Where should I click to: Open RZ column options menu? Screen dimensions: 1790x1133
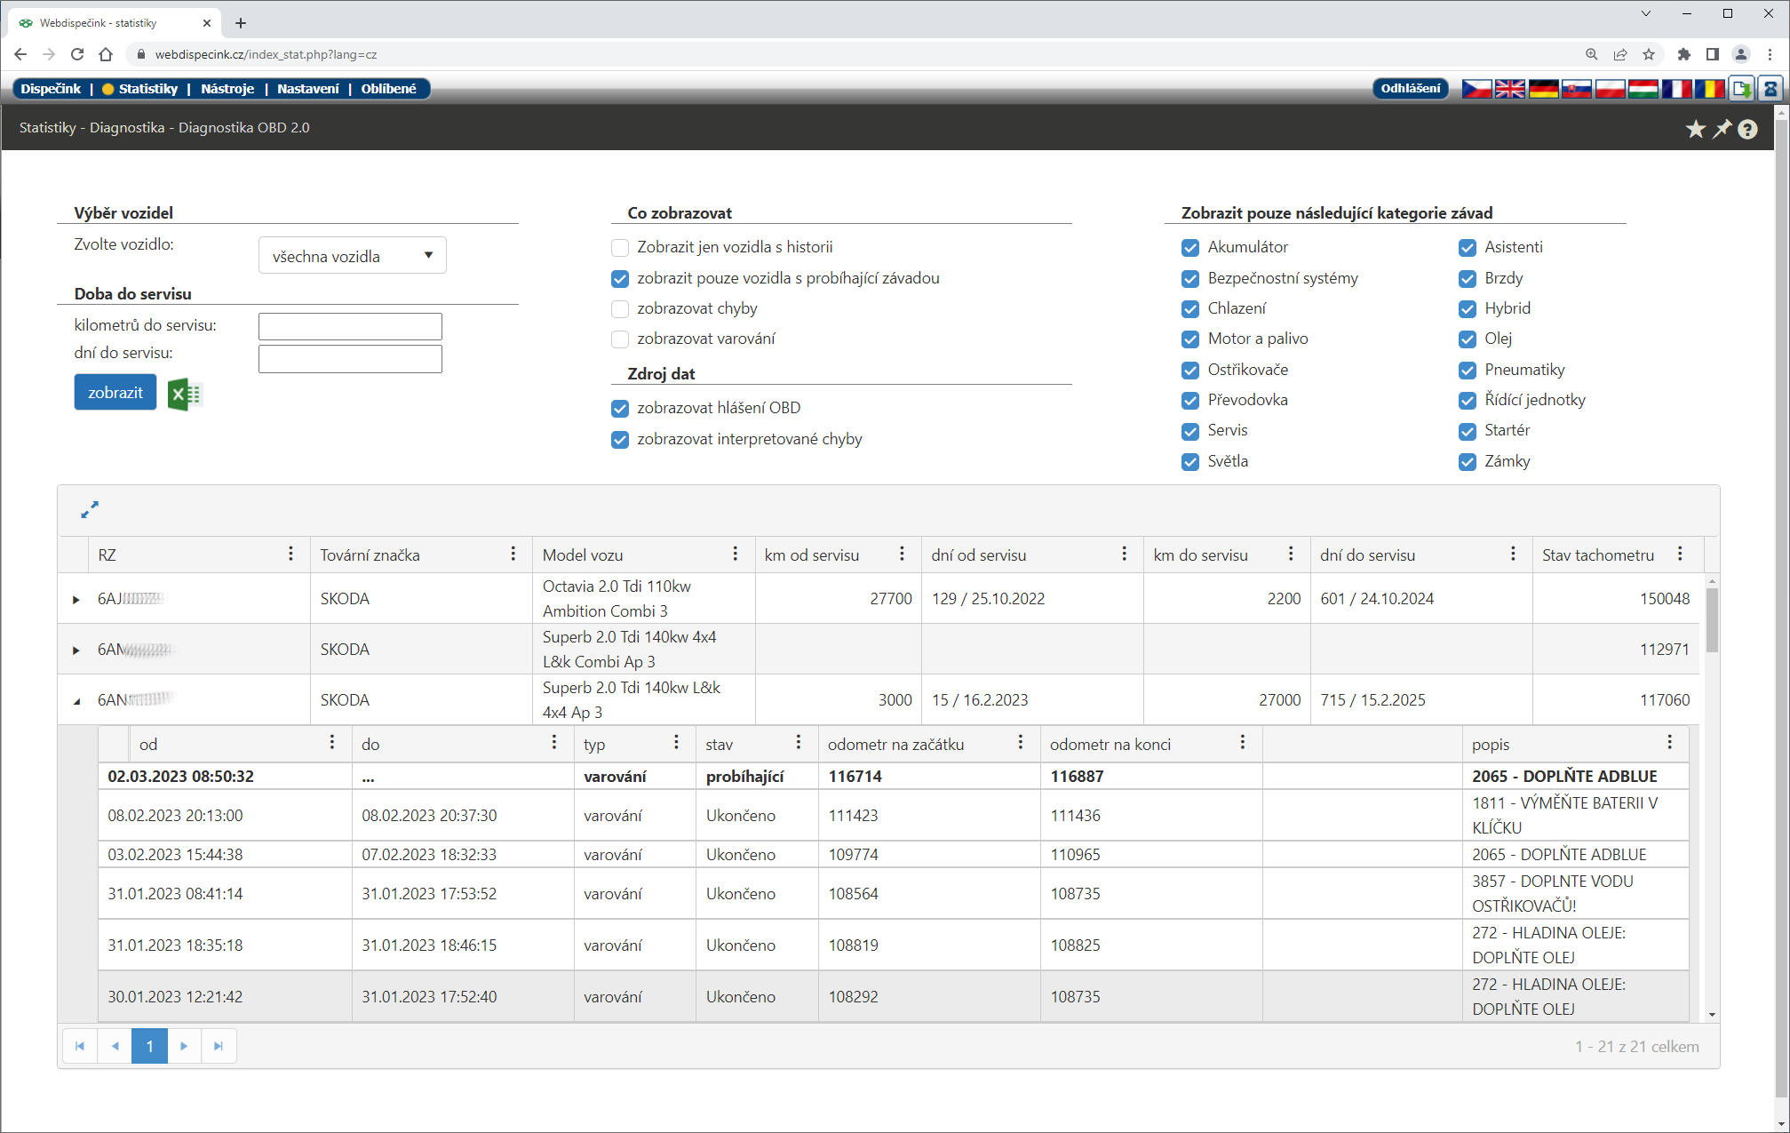(x=290, y=555)
